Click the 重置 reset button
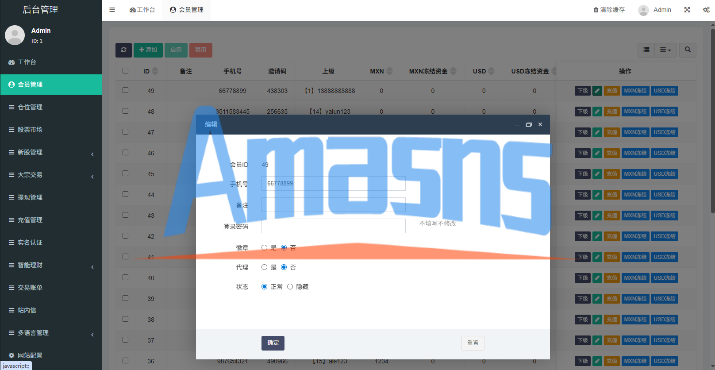This screenshot has height=370, width=715. (473, 343)
